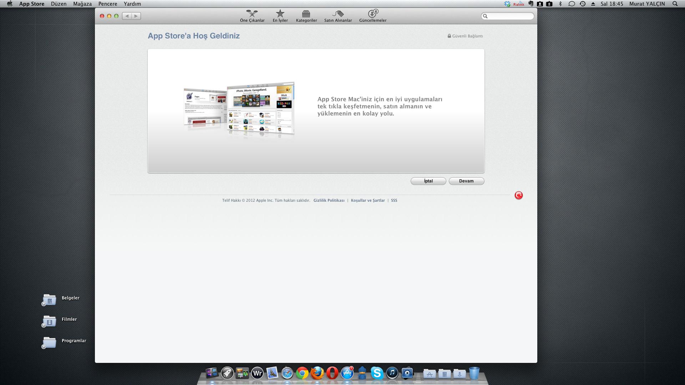Click the App Store search field
This screenshot has height=385, width=685.
point(508,16)
